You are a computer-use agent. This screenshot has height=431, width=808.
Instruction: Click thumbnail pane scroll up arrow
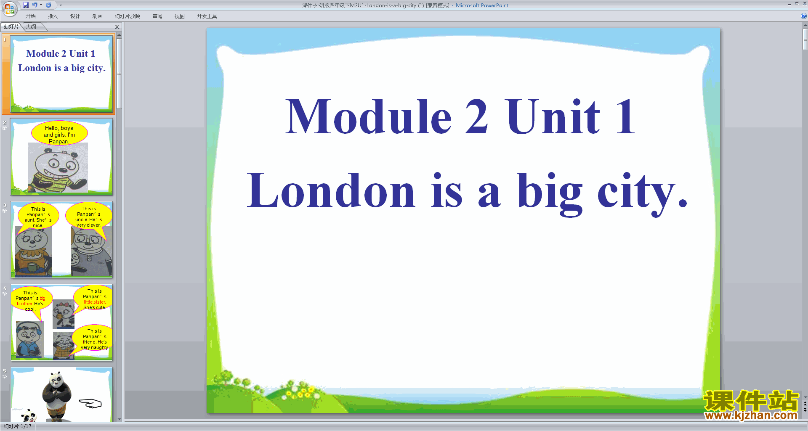coord(119,35)
